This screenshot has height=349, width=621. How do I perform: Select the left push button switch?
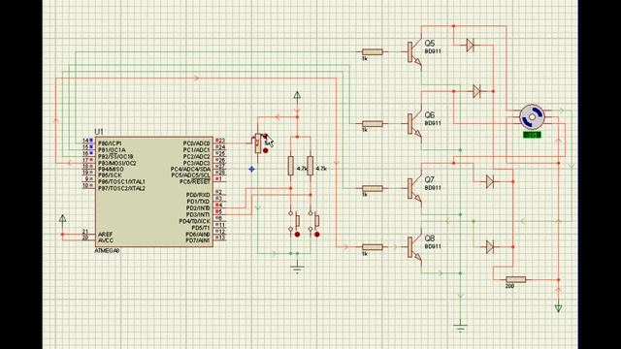293,221
